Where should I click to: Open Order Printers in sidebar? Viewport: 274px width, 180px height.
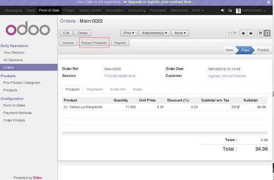[14, 120]
